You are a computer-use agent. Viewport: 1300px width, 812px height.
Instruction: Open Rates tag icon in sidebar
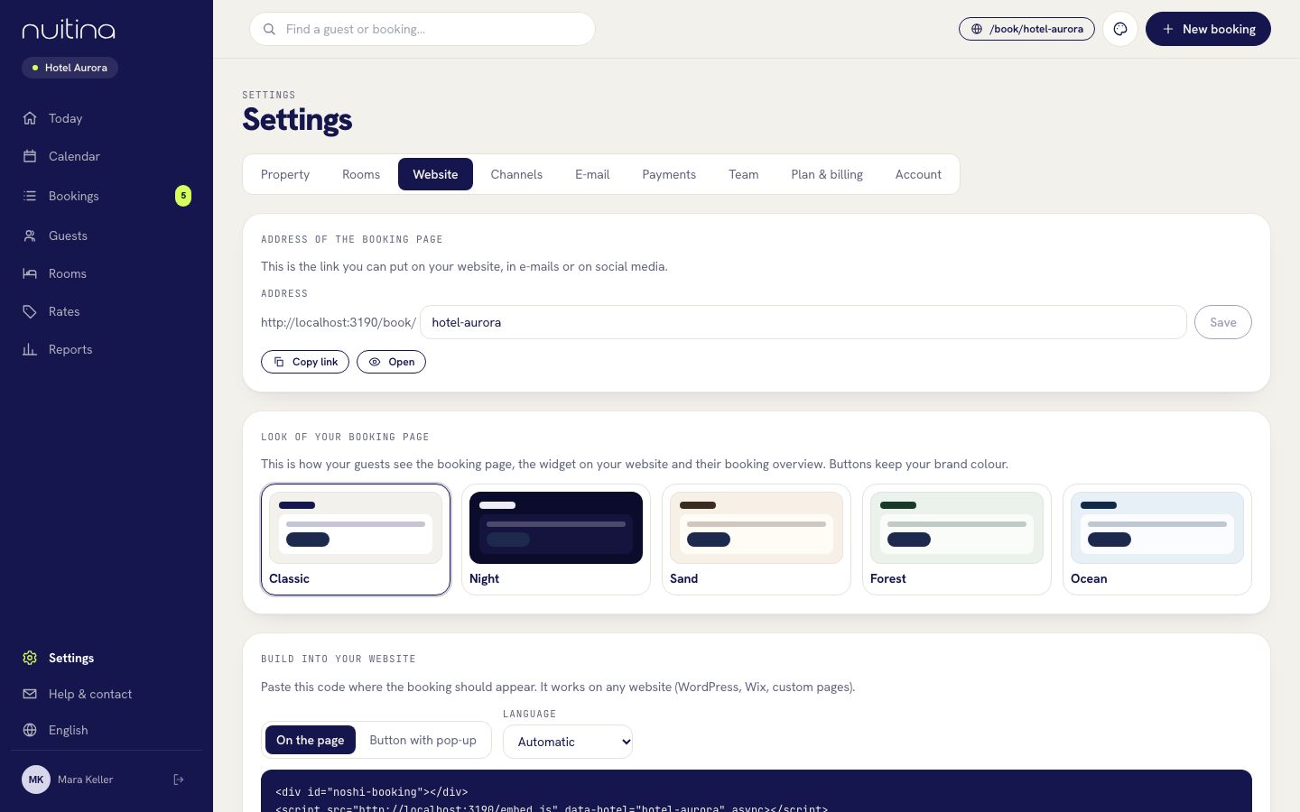30,311
